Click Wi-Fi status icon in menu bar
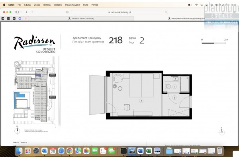239x159 pixels. [196, 4]
